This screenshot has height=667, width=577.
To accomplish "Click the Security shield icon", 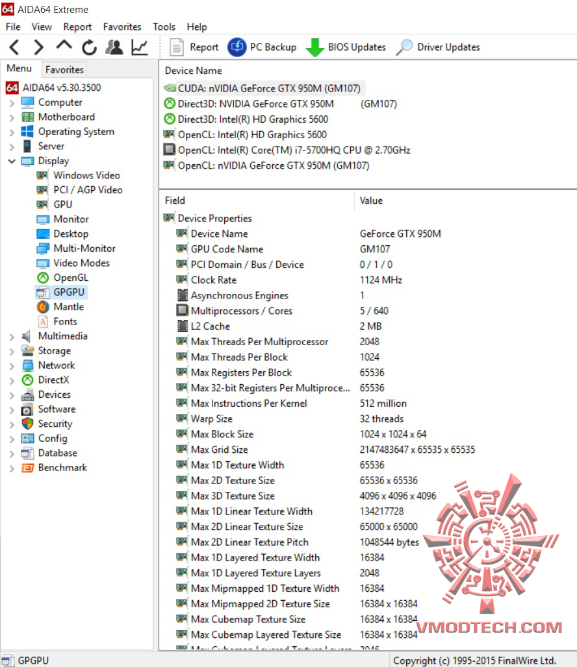I will click(x=27, y=424).
